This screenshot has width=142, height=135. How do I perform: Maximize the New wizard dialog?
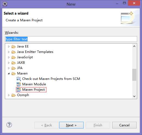click(124, 3)
